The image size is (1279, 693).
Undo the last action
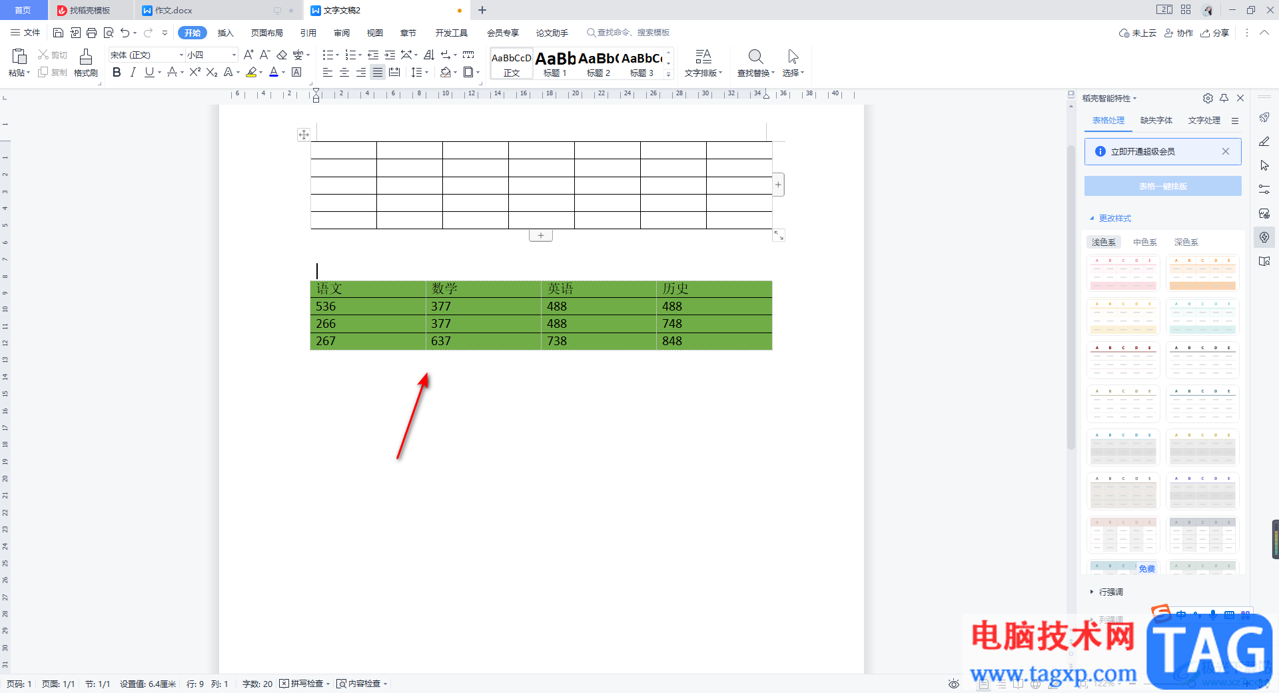pos(125,33)
